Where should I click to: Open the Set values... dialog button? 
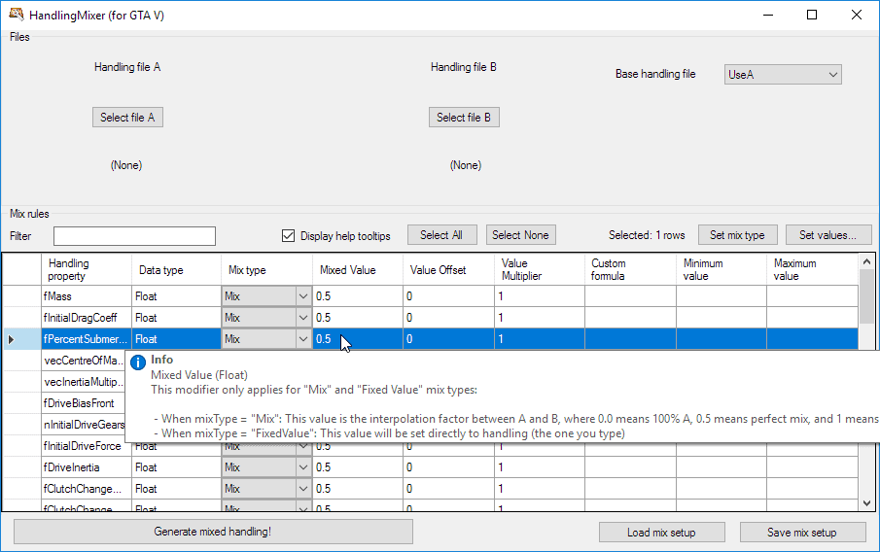(828, 235)
